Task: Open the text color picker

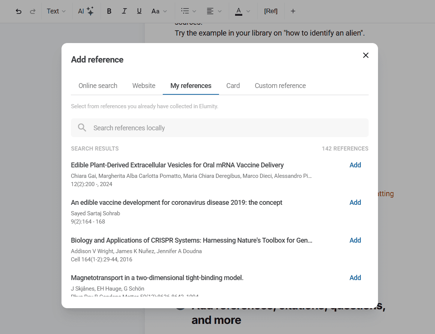Action: pos(243,11)
